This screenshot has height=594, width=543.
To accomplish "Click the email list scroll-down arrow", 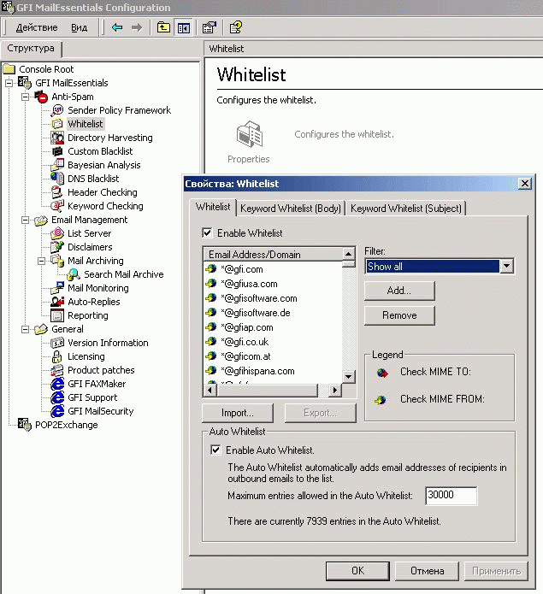I will [348, 376].
